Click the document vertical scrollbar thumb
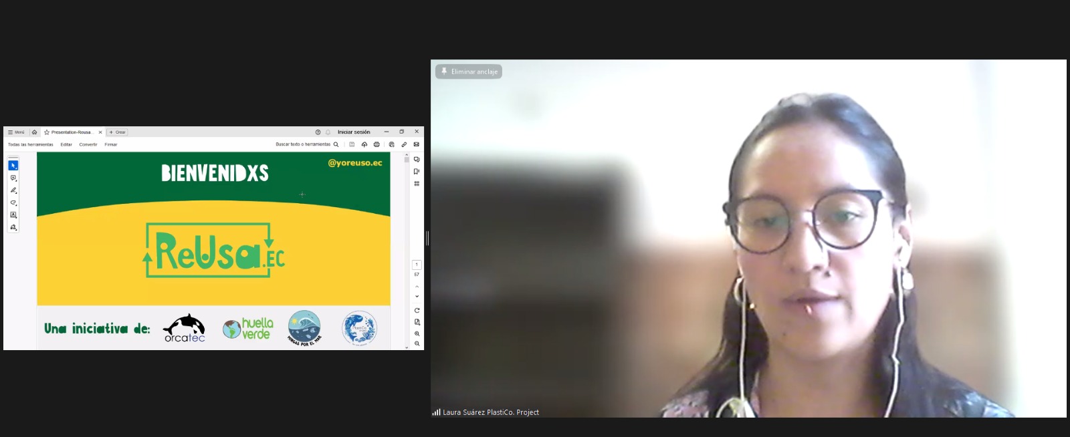1070x437 pixels. pos(407,160)
